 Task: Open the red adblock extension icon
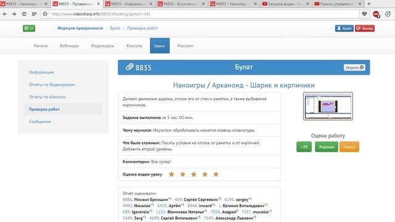pyautogui.click(x=376, y=14)
